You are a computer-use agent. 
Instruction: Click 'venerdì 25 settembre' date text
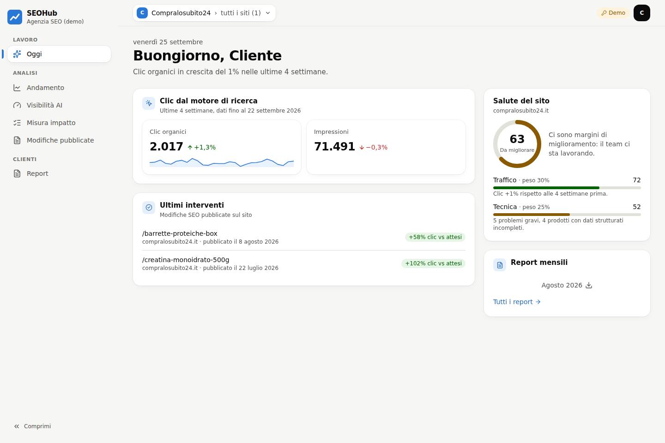[x=168, y=42]
